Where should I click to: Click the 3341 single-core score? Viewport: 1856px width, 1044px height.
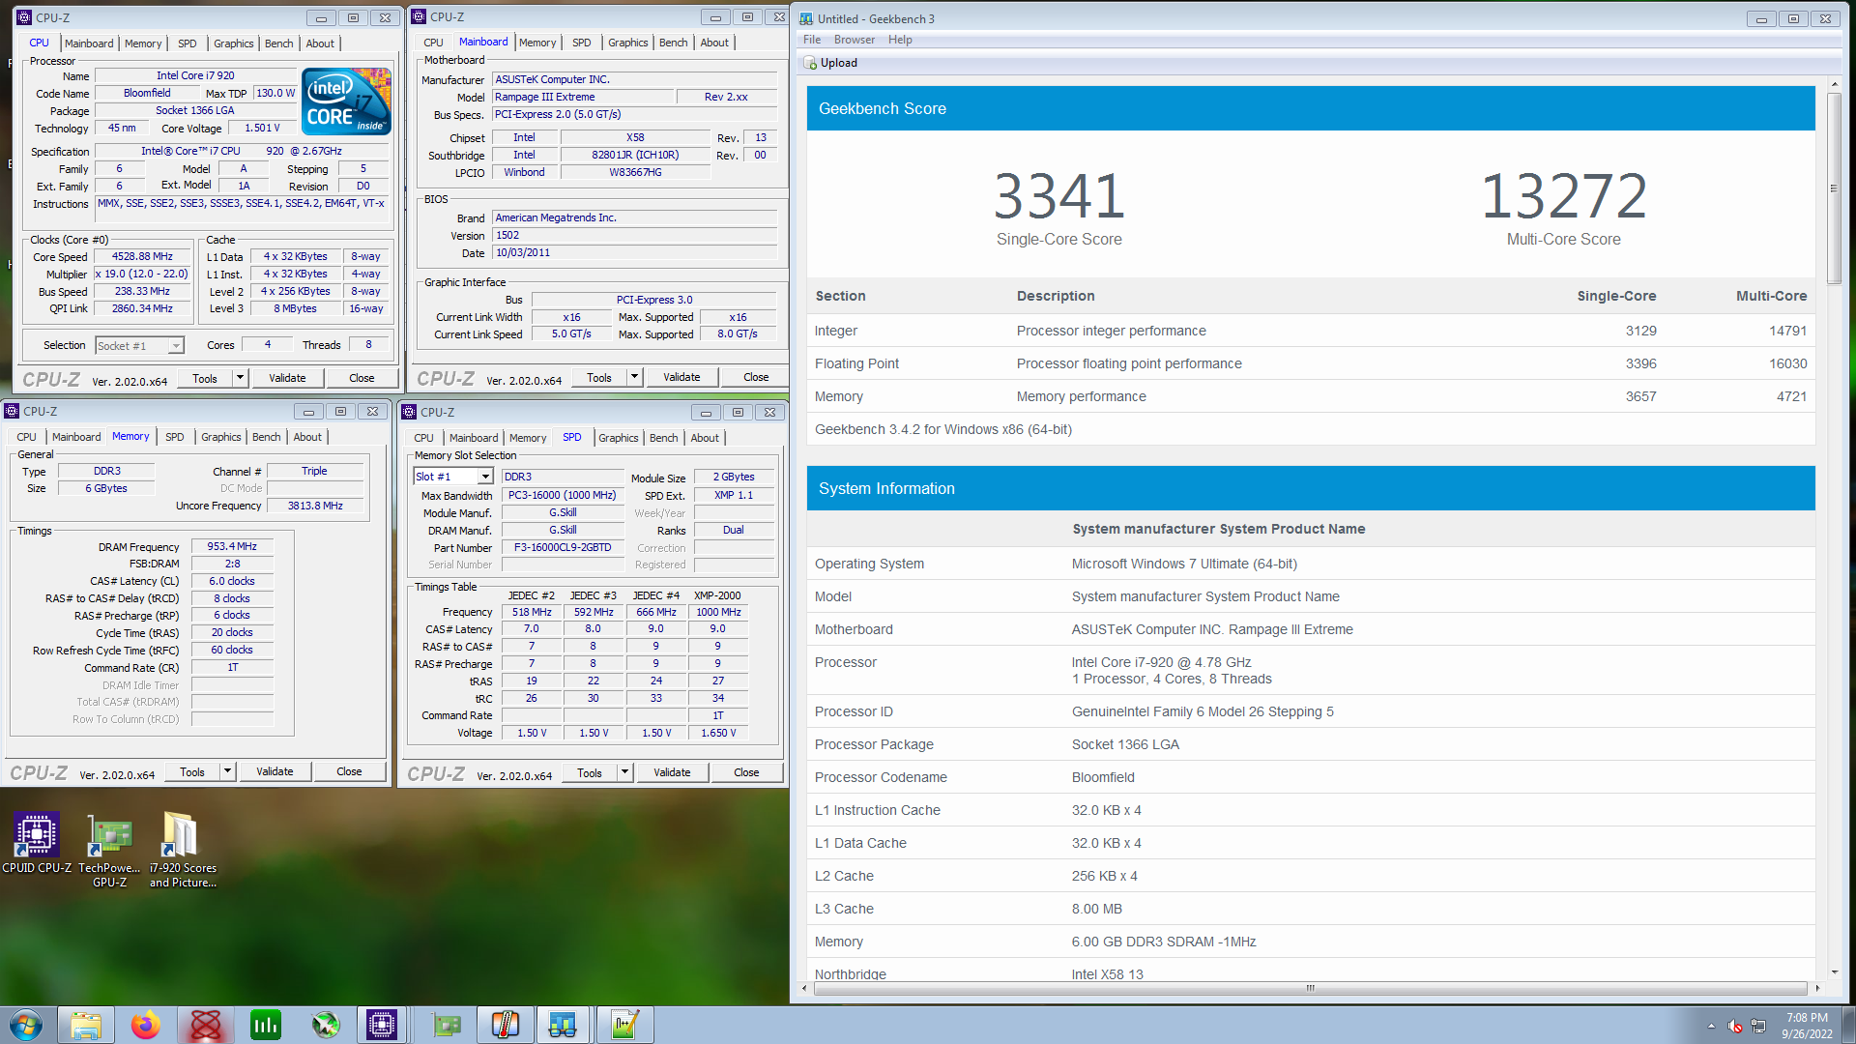coord(1059,195)
